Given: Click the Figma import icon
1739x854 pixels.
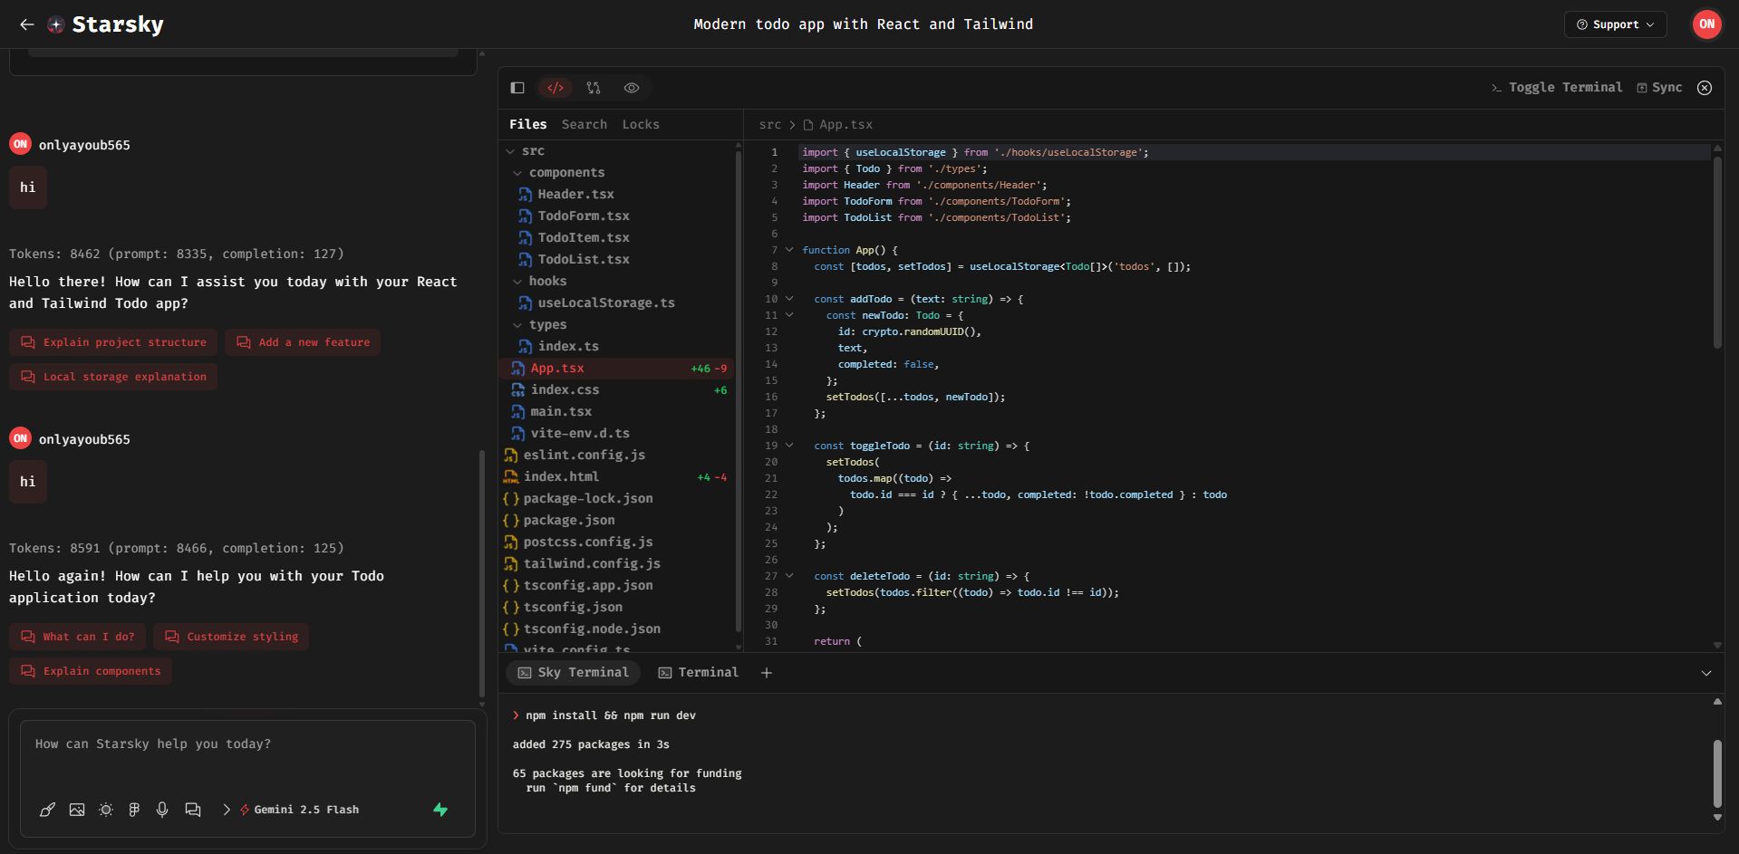Looking at the screenshot, I should pyautogui.click(x=134, y=810).
